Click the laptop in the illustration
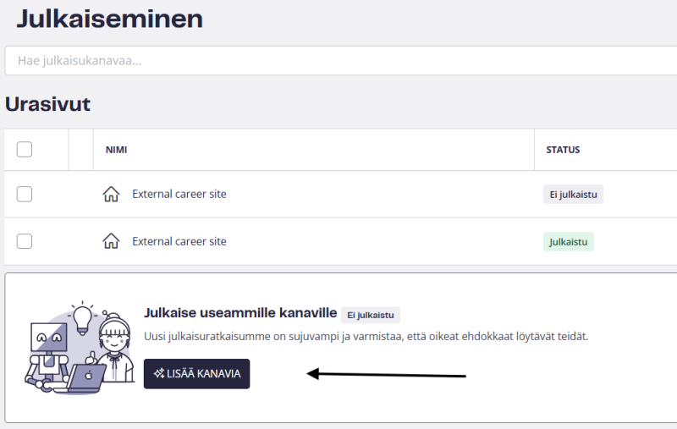Image resolution: width=677 pixels, height=429 pixels. click(87, 380)
